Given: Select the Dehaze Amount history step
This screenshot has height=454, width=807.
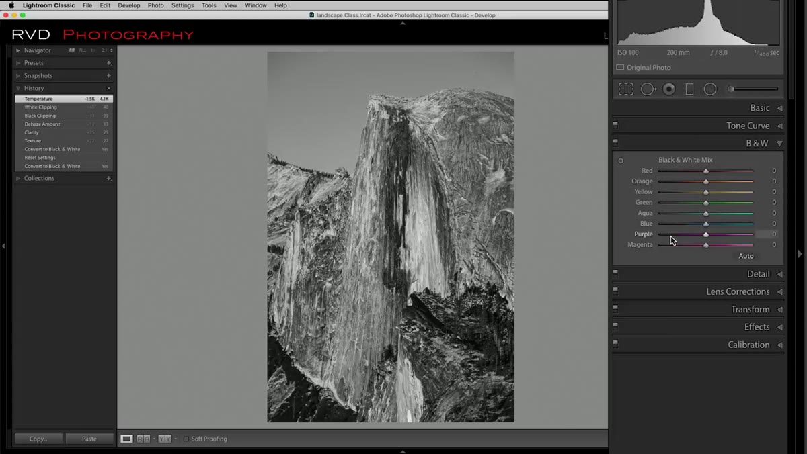Looking at the screenshot, I should click(x=64, y=124).
